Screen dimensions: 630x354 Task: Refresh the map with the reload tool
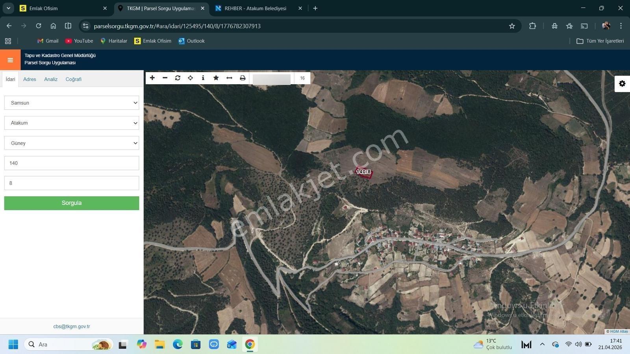178,78
